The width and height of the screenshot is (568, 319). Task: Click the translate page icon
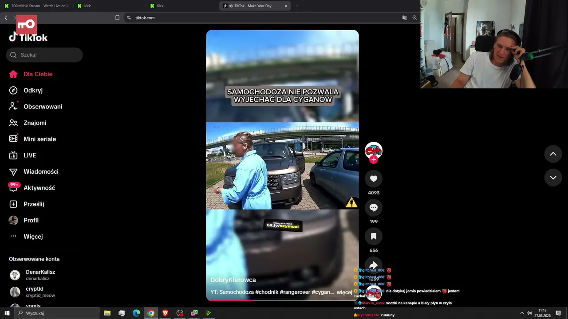click(x=404, y=18)
